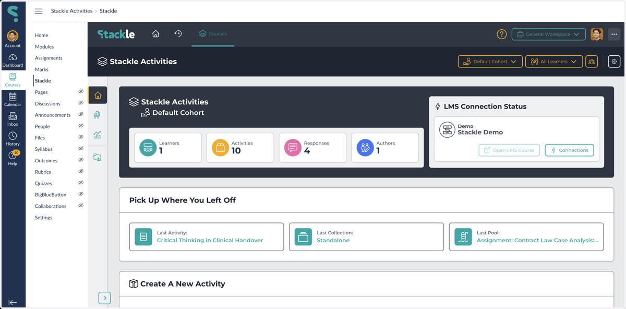Click Stackle Activities breadcrumb link
Viewport: 626px width, 309px height.
pos(71,11)
